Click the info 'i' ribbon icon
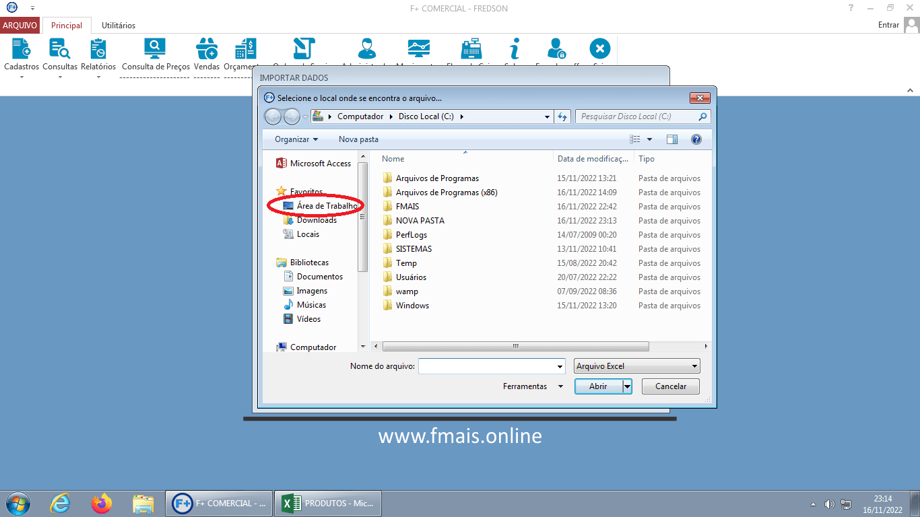The image size is (920, 517). click(x=515, y=49)
